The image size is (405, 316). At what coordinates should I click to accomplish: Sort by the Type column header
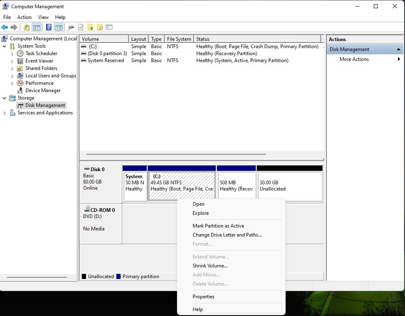(x=156, y=39)
